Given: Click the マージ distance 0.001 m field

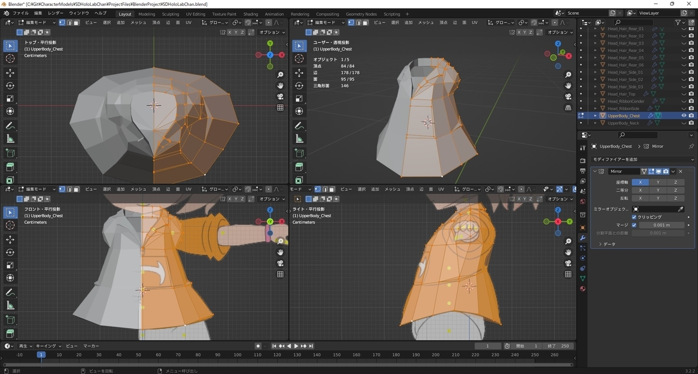Looking at the screenshot, I should coord(661,225).
